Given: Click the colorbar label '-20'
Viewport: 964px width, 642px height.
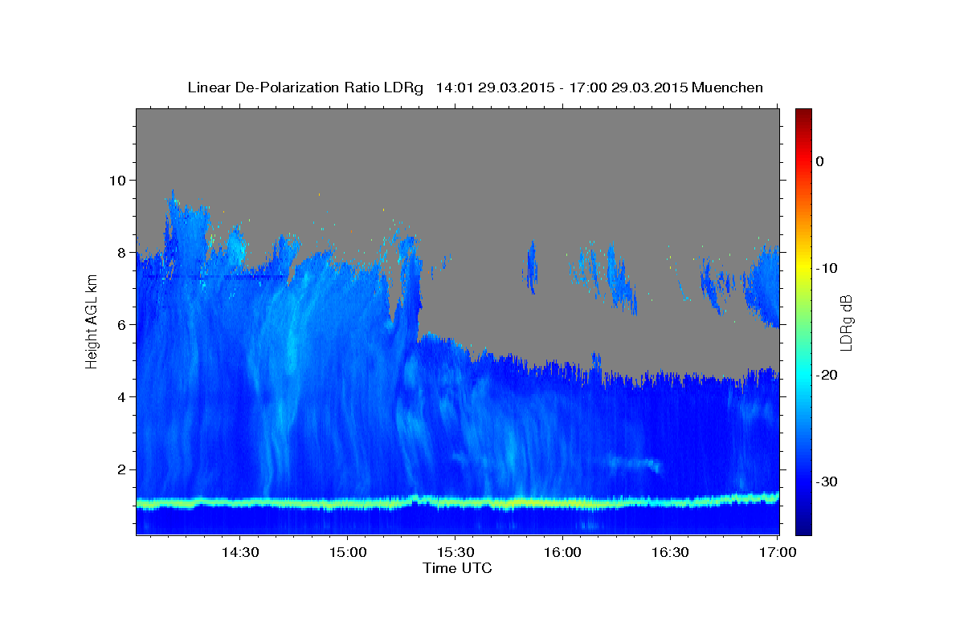Looking at the screenshot, I should [827, 375].
